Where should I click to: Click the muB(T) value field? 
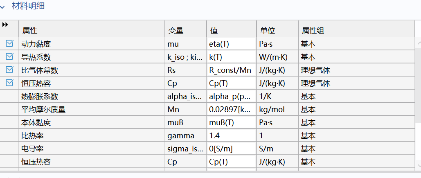(232, 123)
